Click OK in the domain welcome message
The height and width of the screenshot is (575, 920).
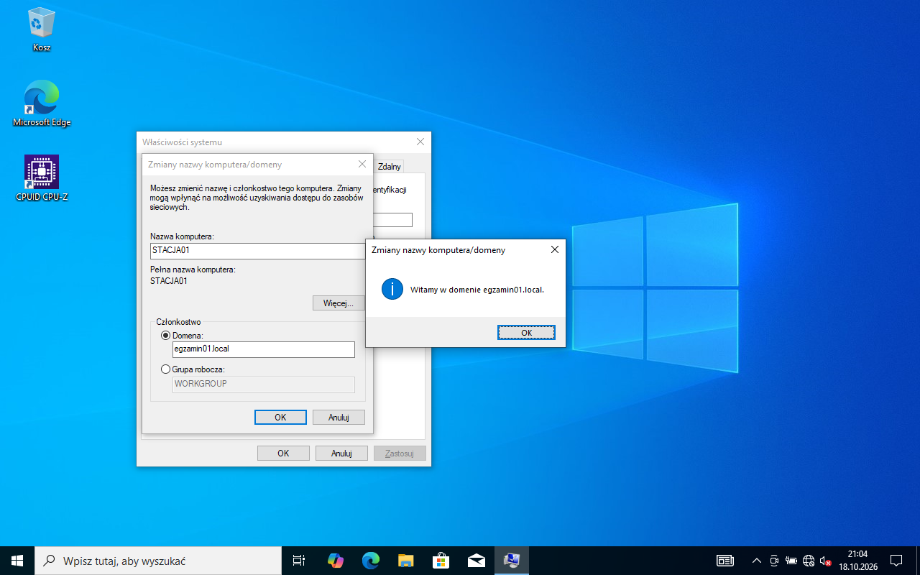tap(526, 332)
